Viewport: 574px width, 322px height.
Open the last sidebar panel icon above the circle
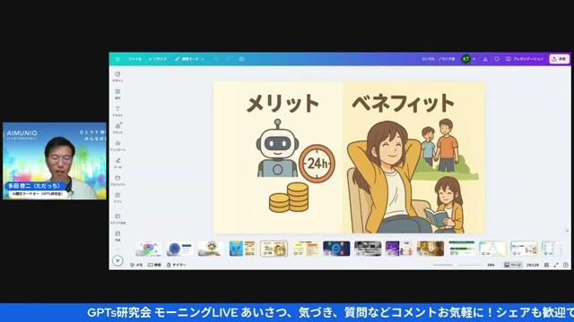pyautogui.click(x=117, y=236)
